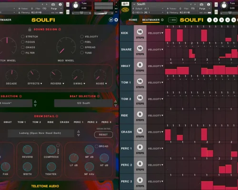Open Snare row Velocity dropdown
238x190 pixels.
pyautogui.click(x=156, y=49)
